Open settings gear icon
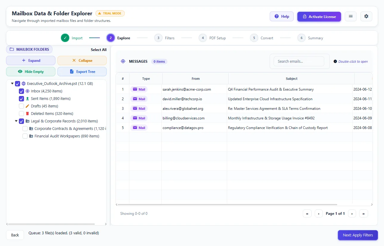The width and height of the screenshot is (384, 246). pos(366,16)
